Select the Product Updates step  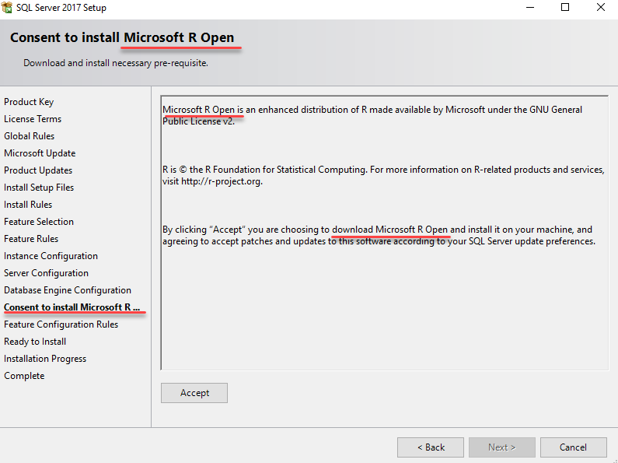(x=38, y=170)
